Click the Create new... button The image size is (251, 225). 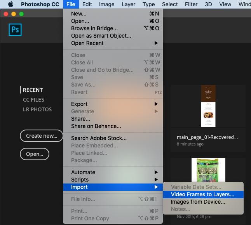(x=42, y=136)
